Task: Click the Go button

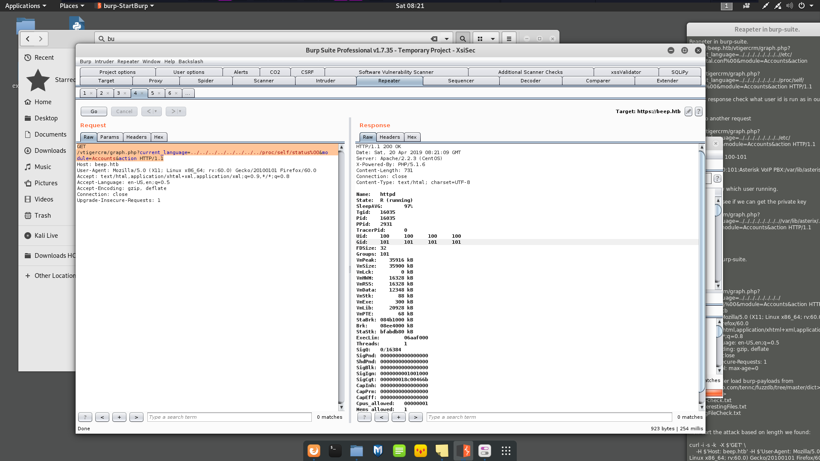Action: (94, 111)
